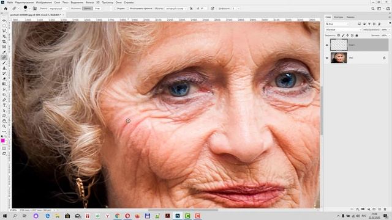The image size is (392, 220).
Task: Select the Crop tool
Action: coord(4,42)
